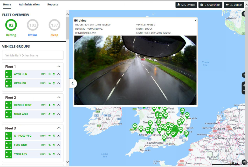Image resolution: width=248 pixels, height=167 pixels.
Task: Expand details for MK02 ASU
Action: [59, 114]
